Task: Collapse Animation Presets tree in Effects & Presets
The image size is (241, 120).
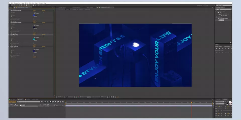Action: 215,11
